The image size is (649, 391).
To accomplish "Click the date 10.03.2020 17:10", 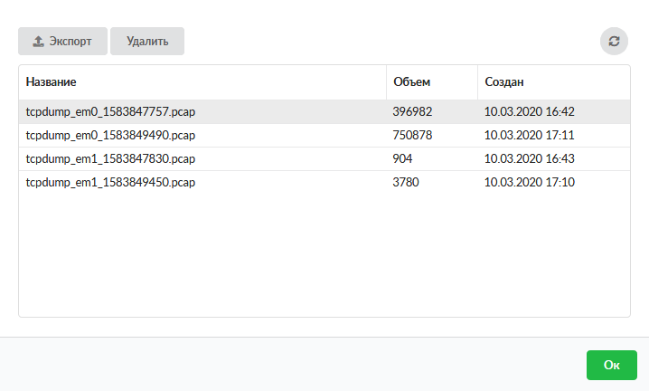I will pos(530,182).
